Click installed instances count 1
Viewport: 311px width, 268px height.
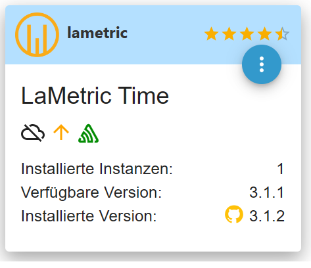click(281, 169)
